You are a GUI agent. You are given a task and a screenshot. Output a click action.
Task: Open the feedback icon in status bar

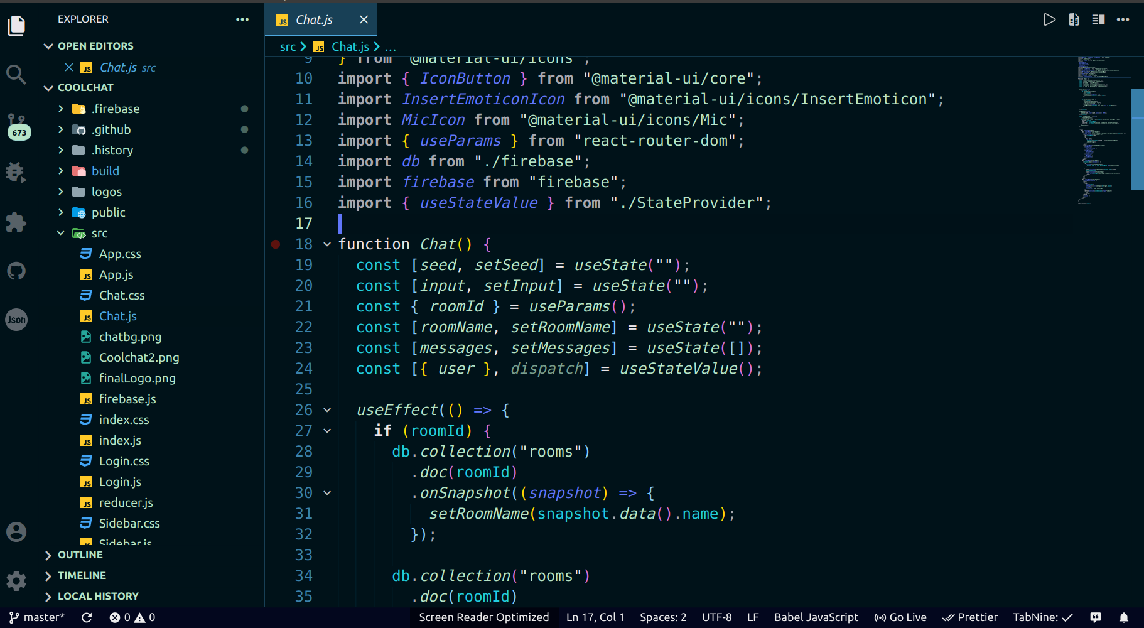[x=1096, y=617]
